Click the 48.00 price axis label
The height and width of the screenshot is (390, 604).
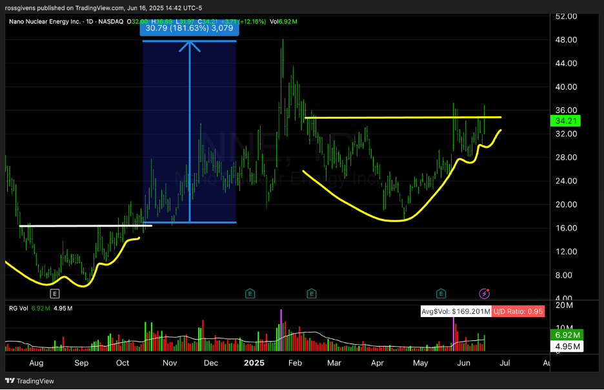[x=566, y=39]
